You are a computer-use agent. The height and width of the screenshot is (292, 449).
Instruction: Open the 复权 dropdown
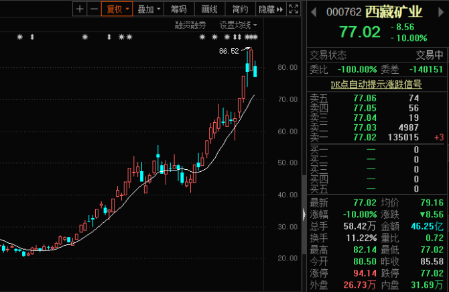117,9
